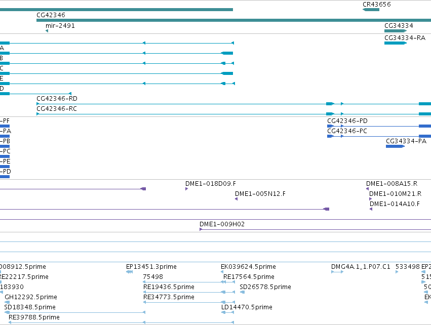
Task: Click the DME1-009H02 label
Action: (222, 224)
